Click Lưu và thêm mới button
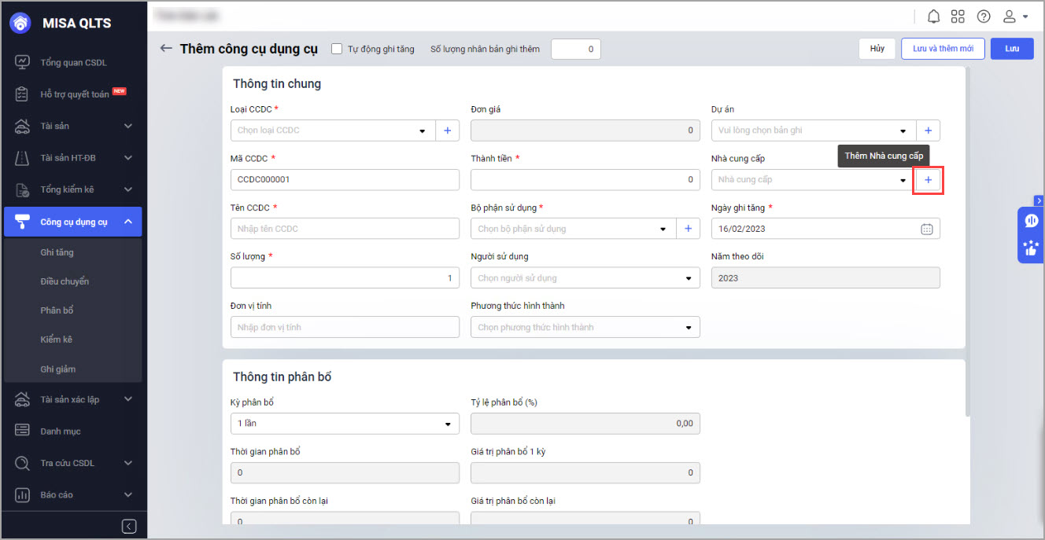1045x540 pixels. tap(942, 49)
